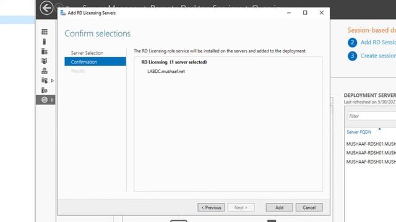The height and width of the screenshot is (222, 396).
Task: Open the All Servers sidebar icon
Action: (x=45, y=51)
